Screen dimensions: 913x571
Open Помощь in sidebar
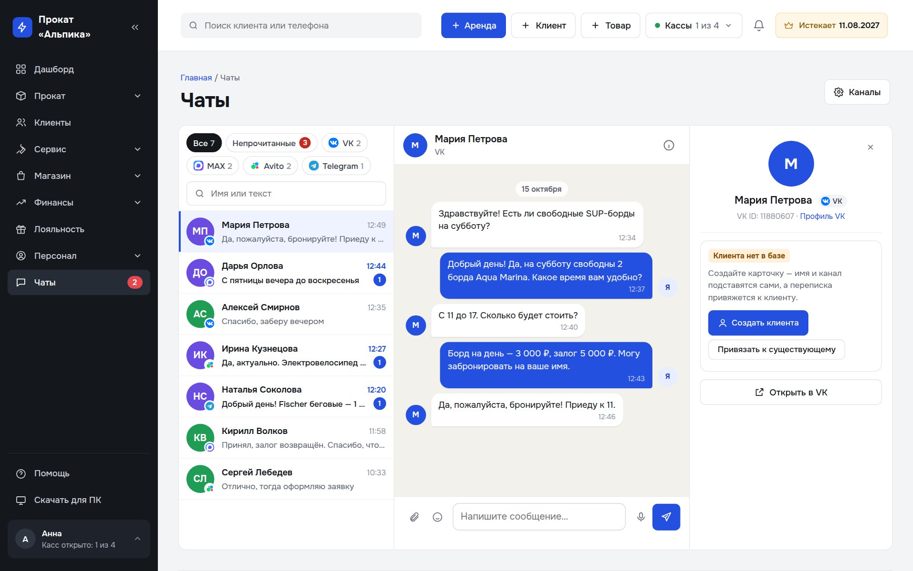(x=79, y=473)
